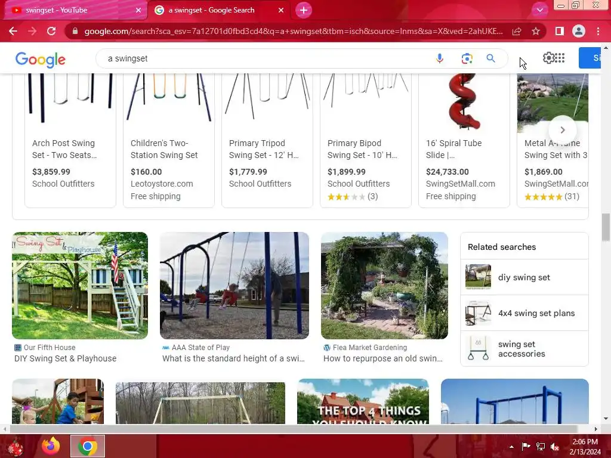View site information lock icon
This screenshot has height=458, width=611.
[x=75, y=31]
